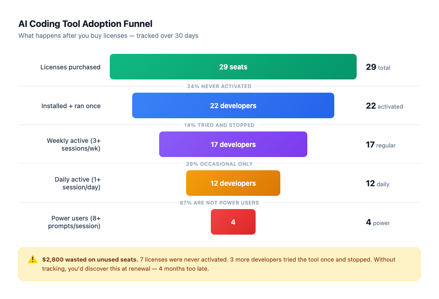Screen dimensions: 439x299
Task: Click the '22 activated' value
Action: coord(385,106)
